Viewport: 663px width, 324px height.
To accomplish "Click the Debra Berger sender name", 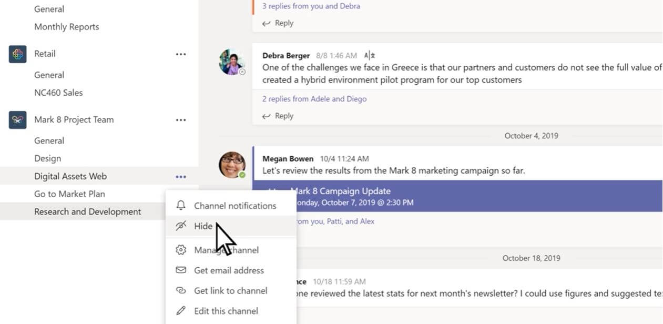I will point(286,56).
